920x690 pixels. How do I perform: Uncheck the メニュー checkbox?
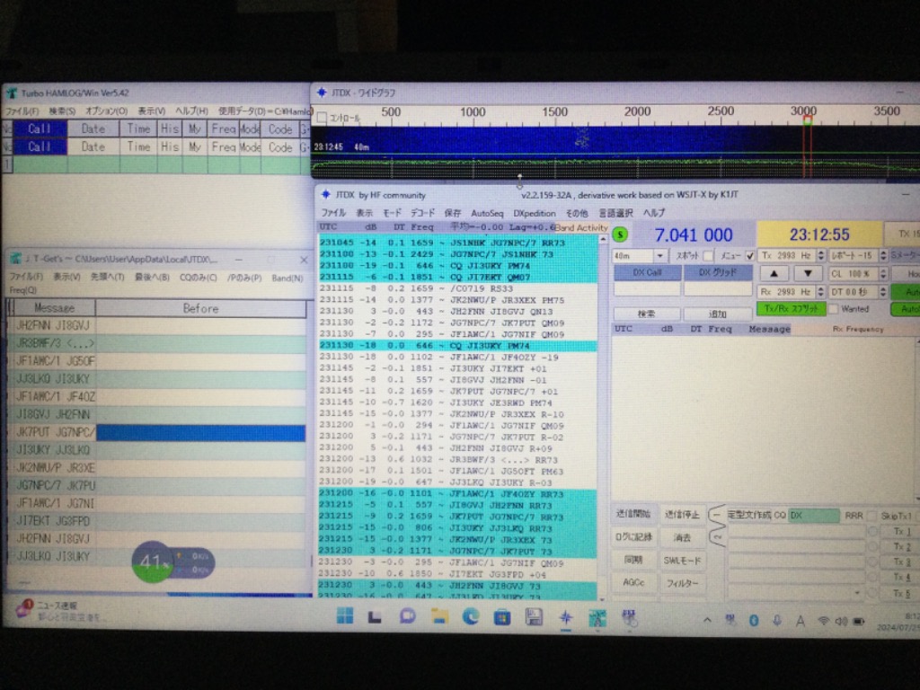pos(750,256)
